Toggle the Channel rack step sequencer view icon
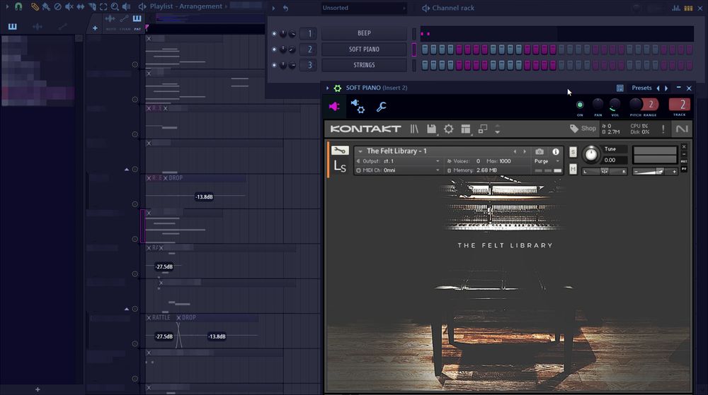Screen dimensions: 708x395 [x=688, y=8]
